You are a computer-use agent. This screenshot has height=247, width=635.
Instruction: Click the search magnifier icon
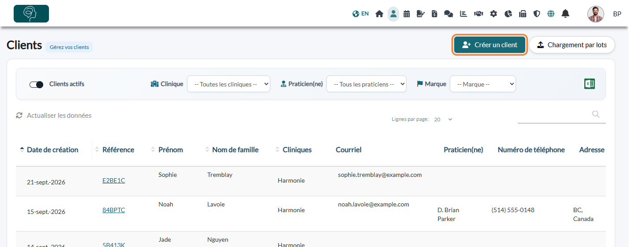[596, 114]
